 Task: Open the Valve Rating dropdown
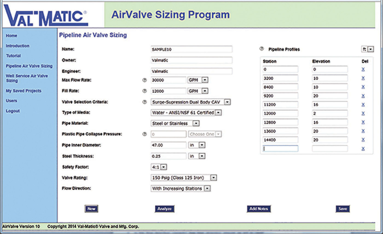point(184,178)
